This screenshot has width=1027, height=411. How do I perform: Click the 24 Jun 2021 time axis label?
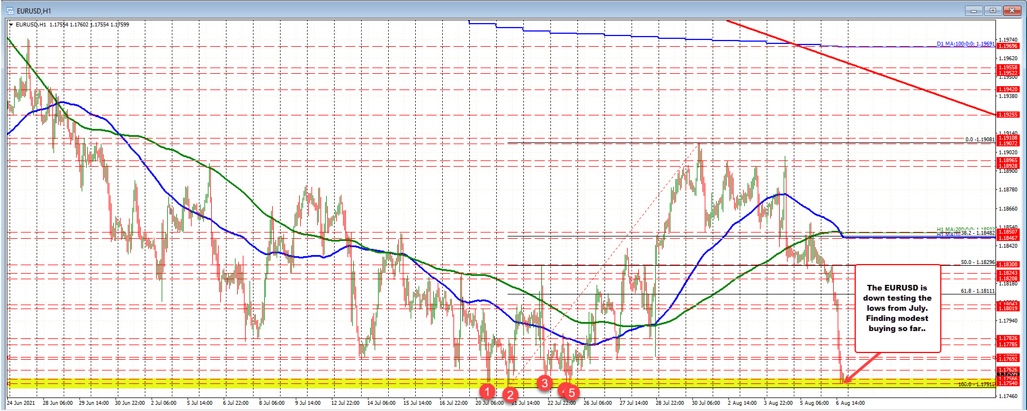(x=21, y=403)
